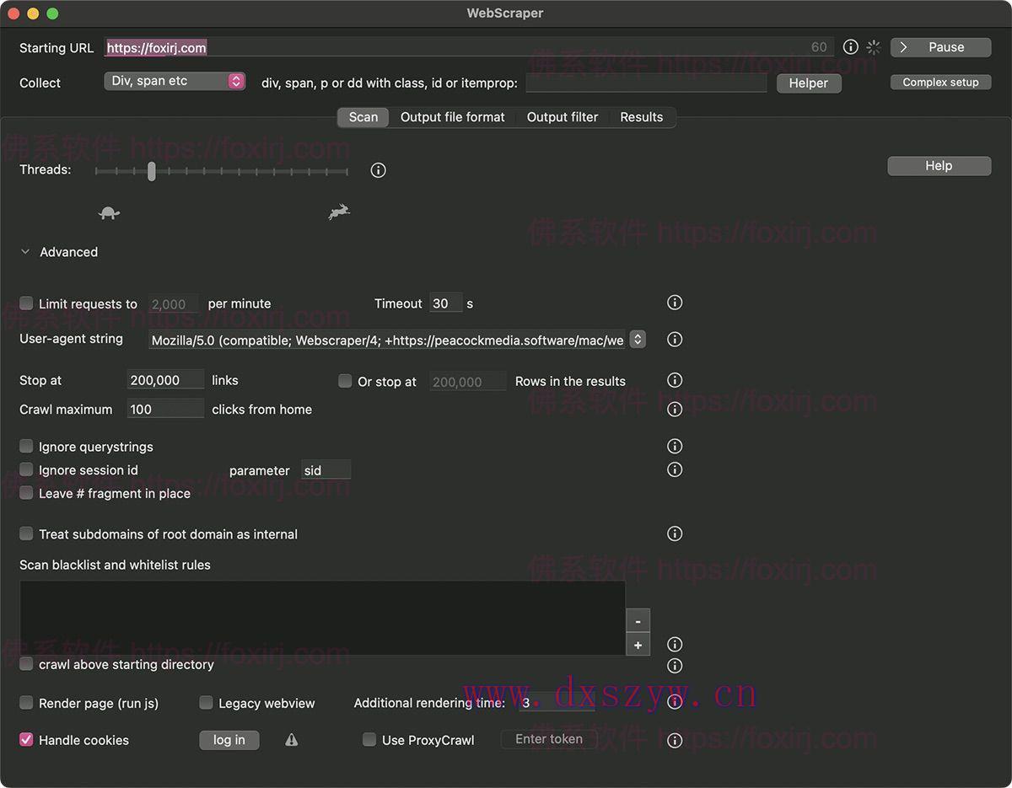
Task: Check Ignore session id
Action: (x=26, y=469)
